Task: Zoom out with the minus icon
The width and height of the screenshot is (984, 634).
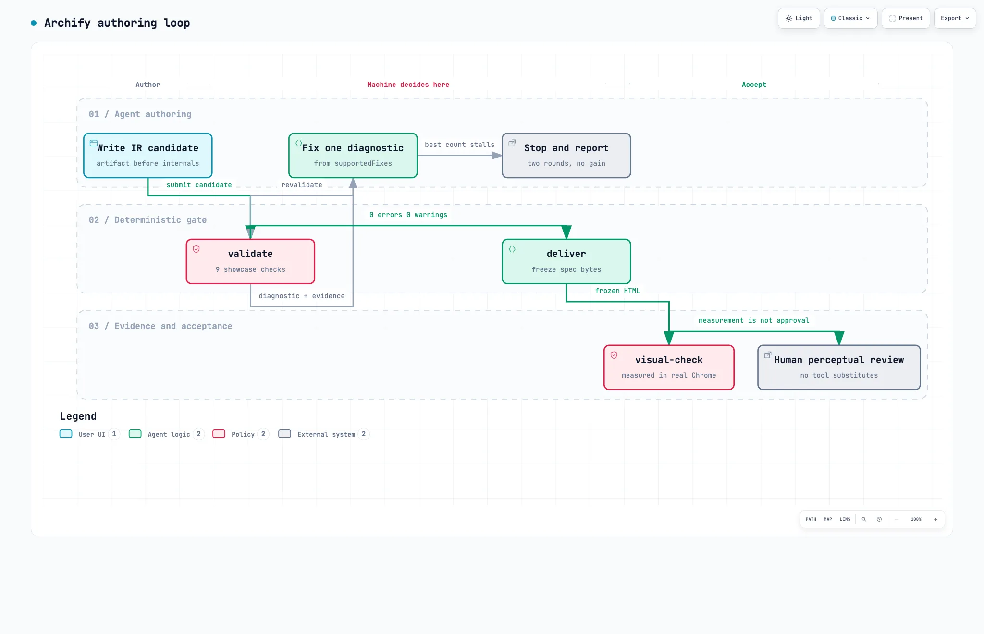Action: click(x=897, y=519)
